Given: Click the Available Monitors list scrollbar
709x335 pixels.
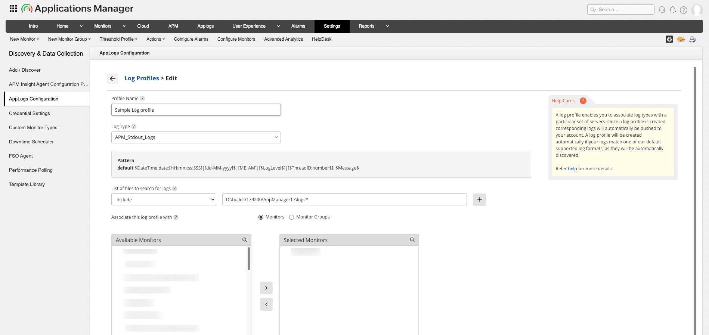Looking at the screenshot, I should (x=249, y=258).
